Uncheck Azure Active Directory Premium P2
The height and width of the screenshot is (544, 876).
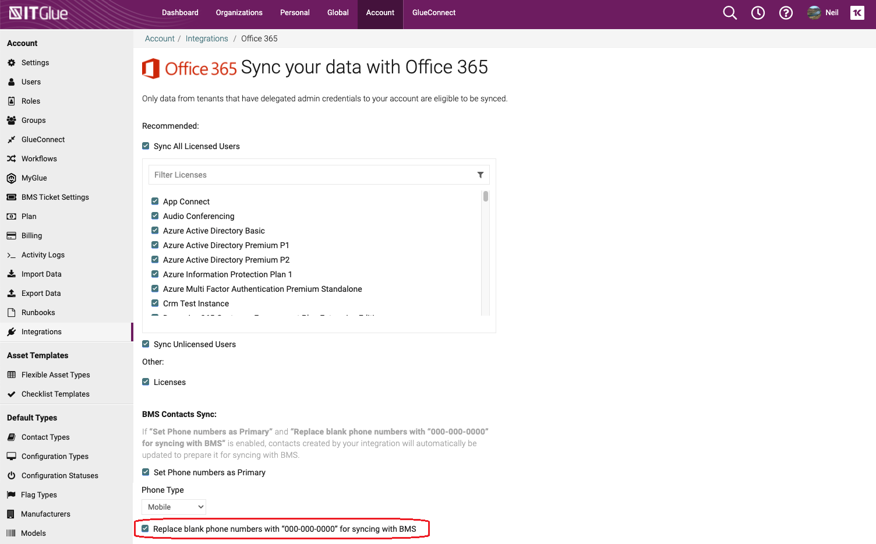tap(155, 260)
